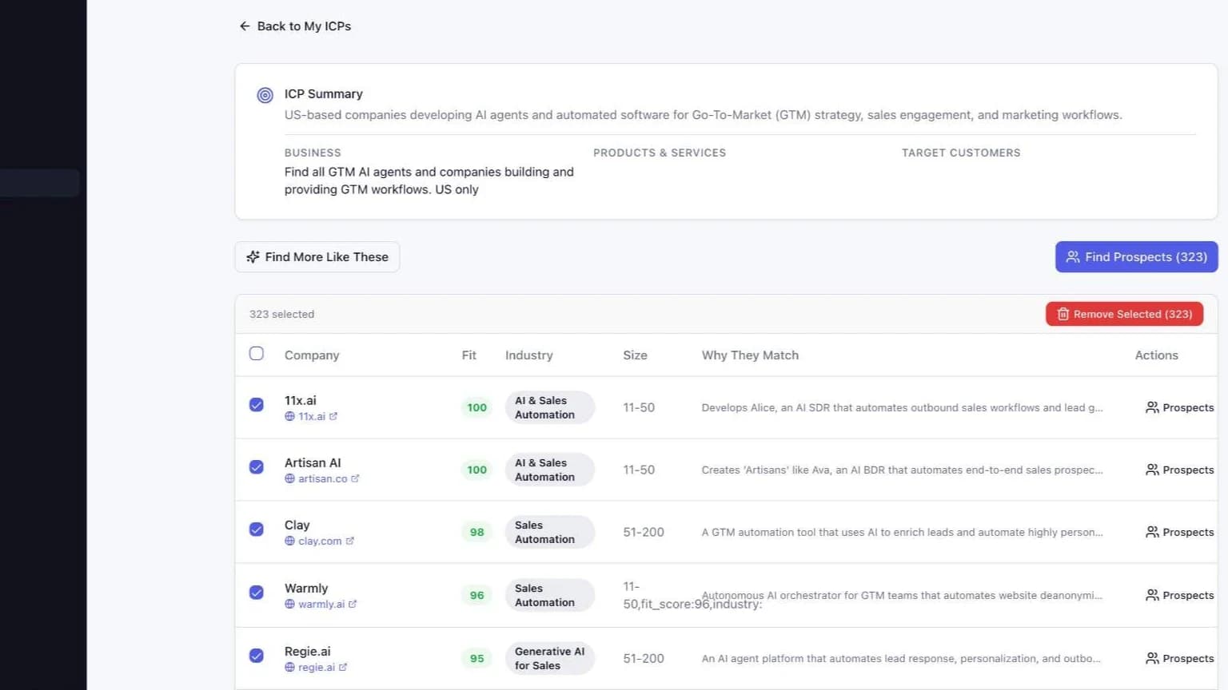Click the Why They Match column header

click(x=750, y=355)
